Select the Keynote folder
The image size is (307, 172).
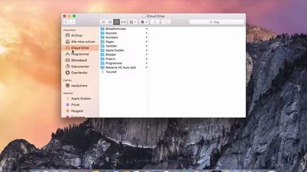[x=124, y=33]
